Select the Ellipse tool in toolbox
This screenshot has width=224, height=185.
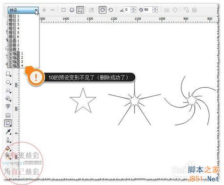click(8, 82)
